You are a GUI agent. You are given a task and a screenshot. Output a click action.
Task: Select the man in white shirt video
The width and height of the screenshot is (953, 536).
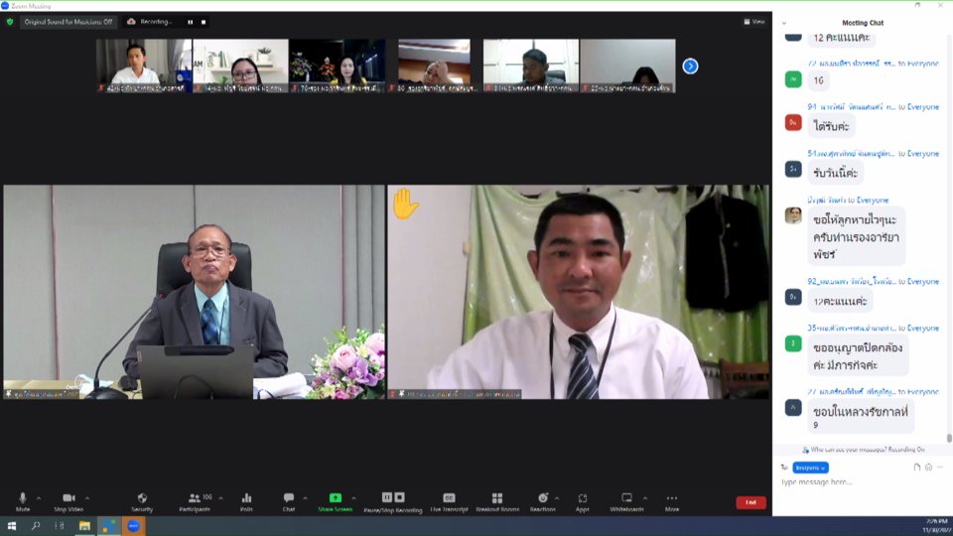[578, 292]
